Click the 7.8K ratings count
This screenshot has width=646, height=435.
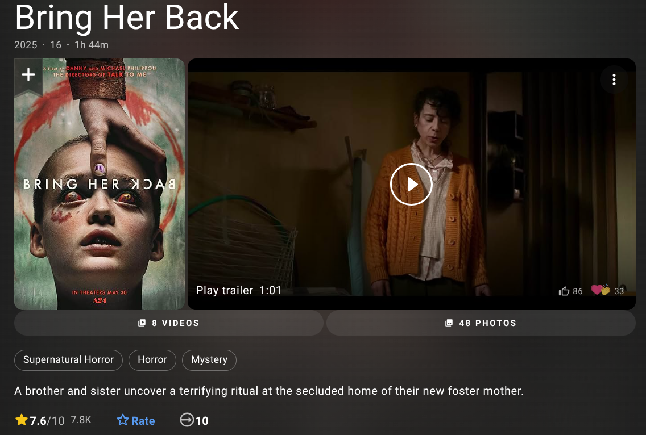tap(81, 420)
